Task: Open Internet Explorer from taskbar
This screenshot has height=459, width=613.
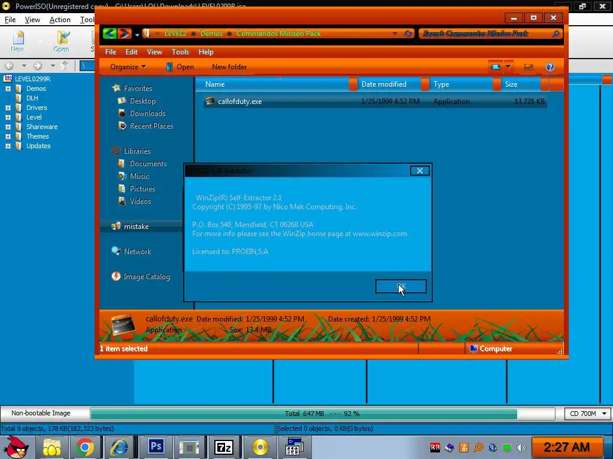Action: point(120,447)
